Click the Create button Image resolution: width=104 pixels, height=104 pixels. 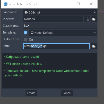[x=31, y=93]
